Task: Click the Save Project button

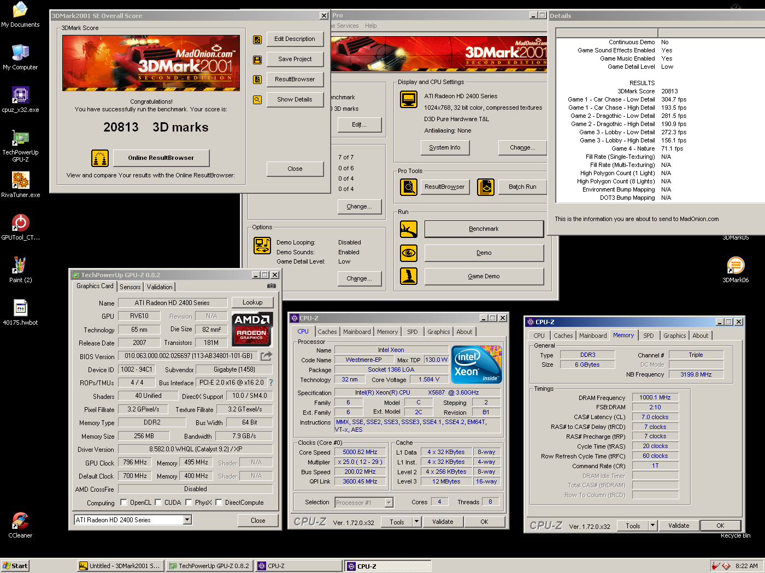Action: click(x=295, y=59)
